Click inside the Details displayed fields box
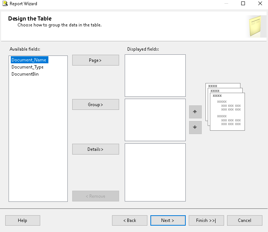This screenshot has height=232, width=268. [x=155, y=172]
